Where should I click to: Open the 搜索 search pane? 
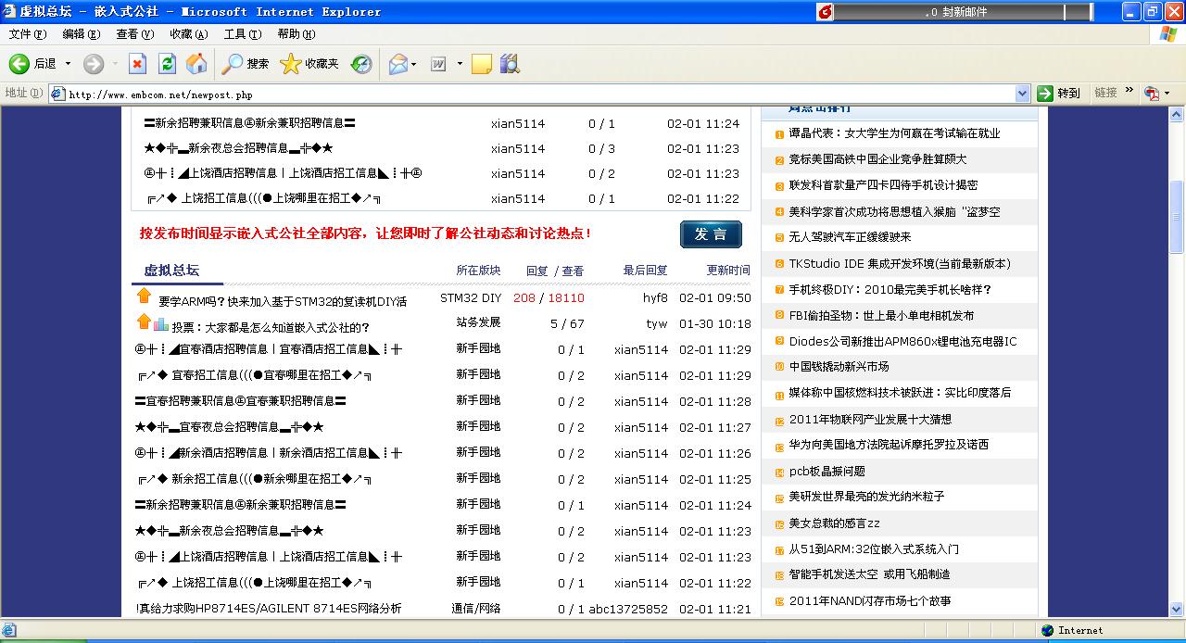(x=246, y=64)
